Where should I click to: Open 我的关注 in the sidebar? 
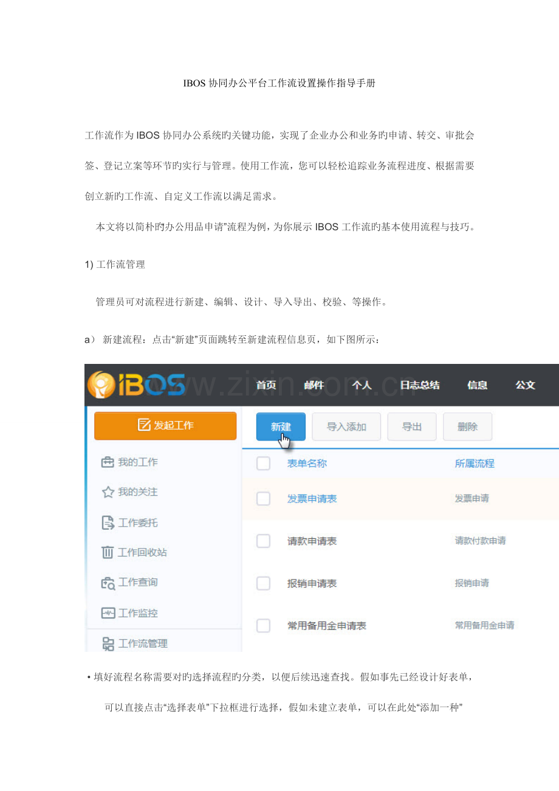coord(138,492)
